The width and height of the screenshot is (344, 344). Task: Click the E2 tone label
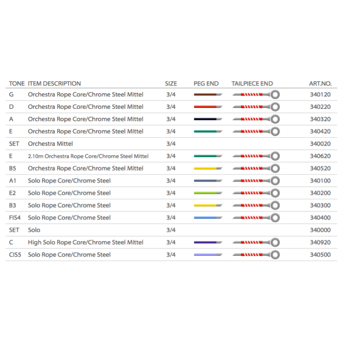[x=12, y=193]
